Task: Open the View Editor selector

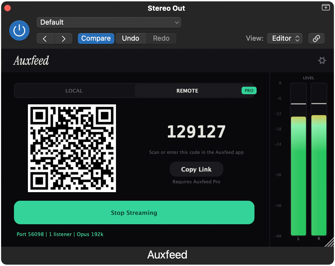Action: (285, 38)
